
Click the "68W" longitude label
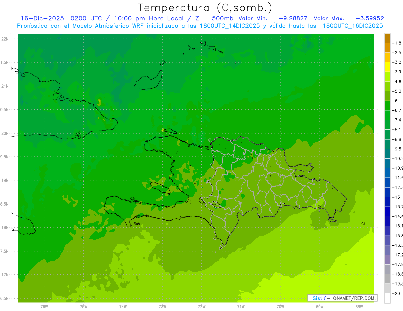[359, 307]
